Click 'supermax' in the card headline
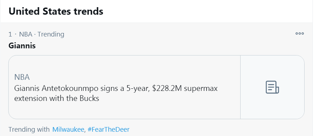 (x=201, y=89)
